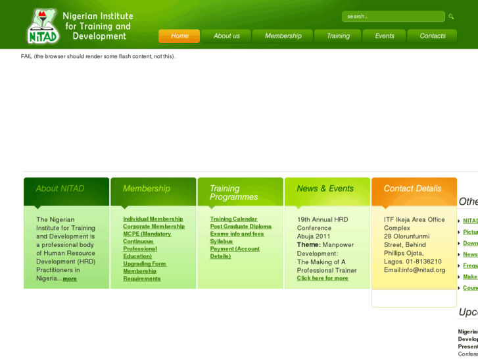Follow 'Click here for more' news link
The height and width of the screenshot is (359, 478).
(323, 279)
